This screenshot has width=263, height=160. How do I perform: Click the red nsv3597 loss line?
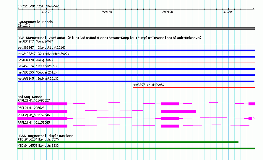click(x=194, y=87)
